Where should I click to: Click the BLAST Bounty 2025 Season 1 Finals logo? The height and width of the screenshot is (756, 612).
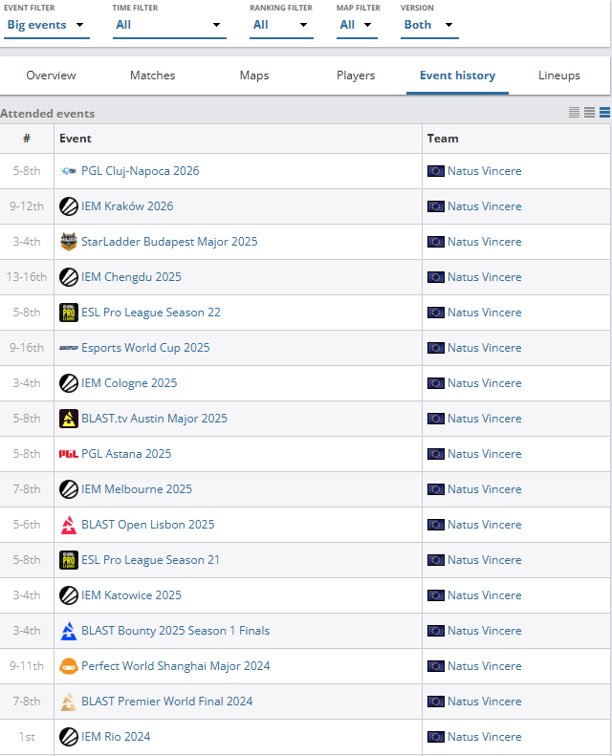(x=69, y=631)
